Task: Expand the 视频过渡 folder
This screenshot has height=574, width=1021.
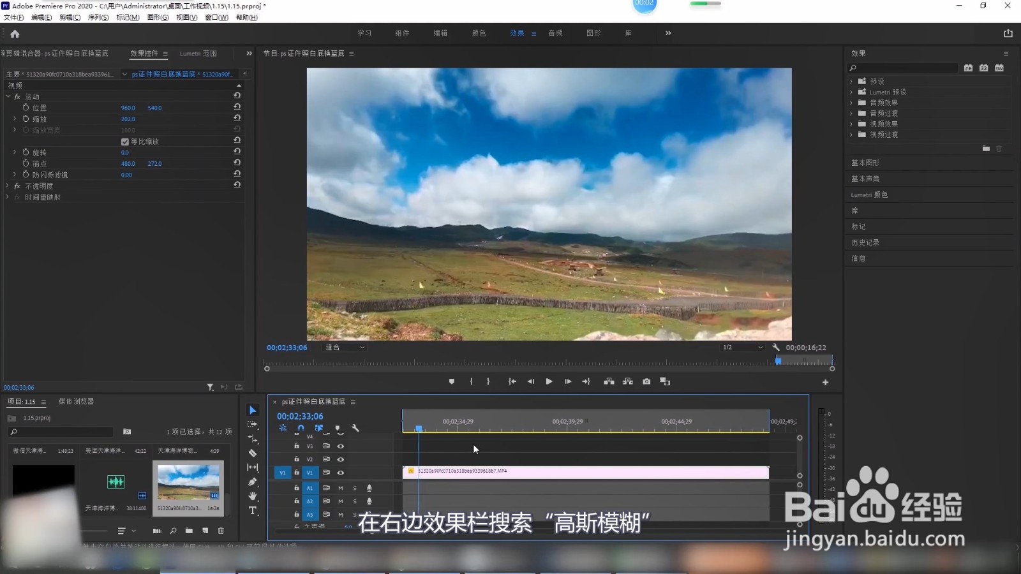Action: point(851,135)
